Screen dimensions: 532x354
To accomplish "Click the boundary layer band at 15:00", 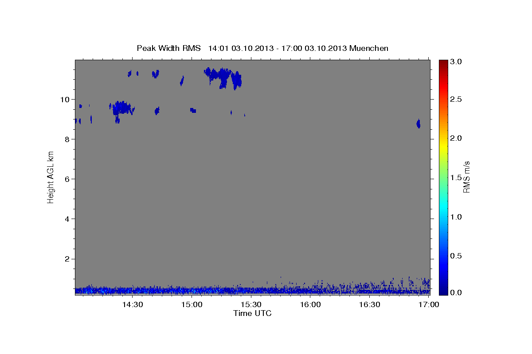I will point(192,290).
